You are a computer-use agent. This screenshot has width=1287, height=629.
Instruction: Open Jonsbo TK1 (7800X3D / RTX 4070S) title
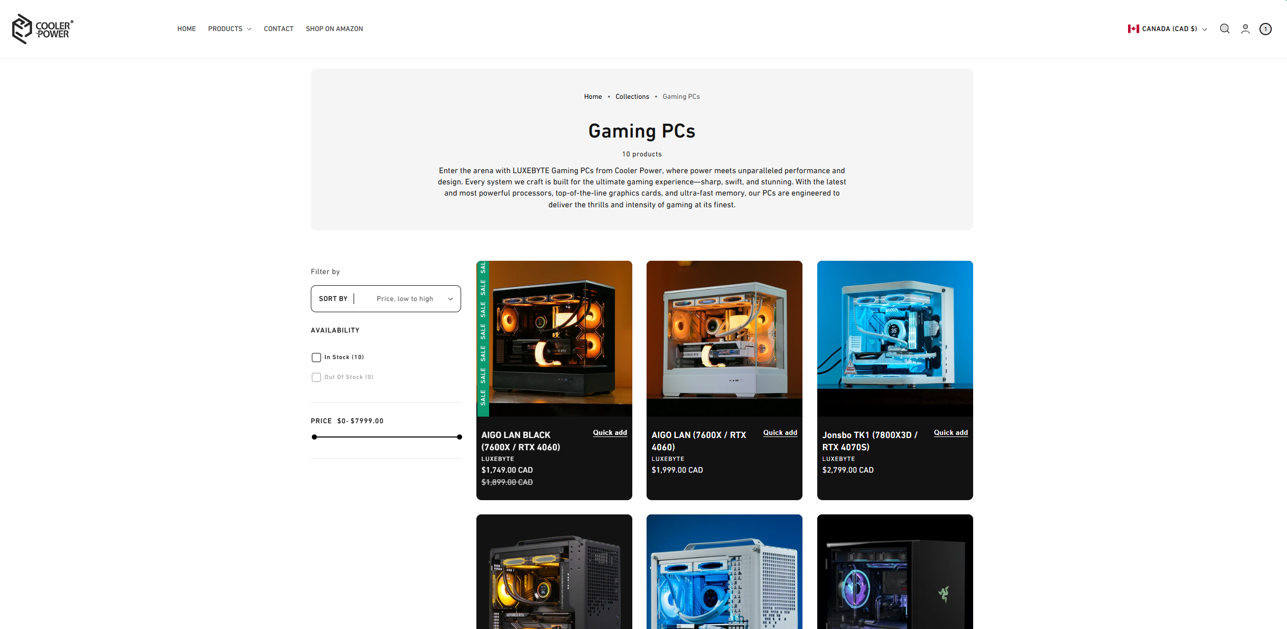coord(870,441)
